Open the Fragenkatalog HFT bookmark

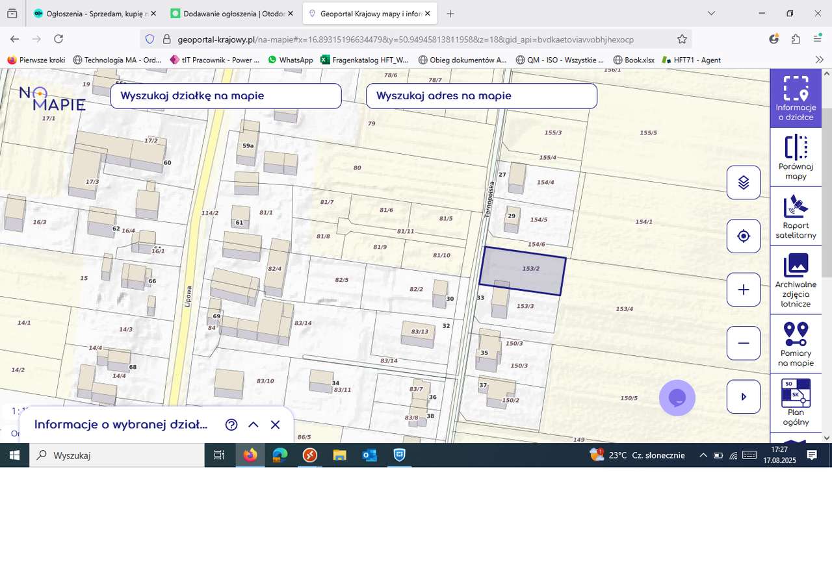coord(364,60)
